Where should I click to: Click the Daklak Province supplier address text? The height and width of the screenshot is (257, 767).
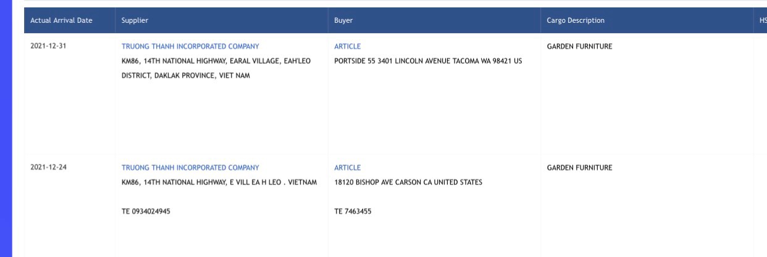185,76
